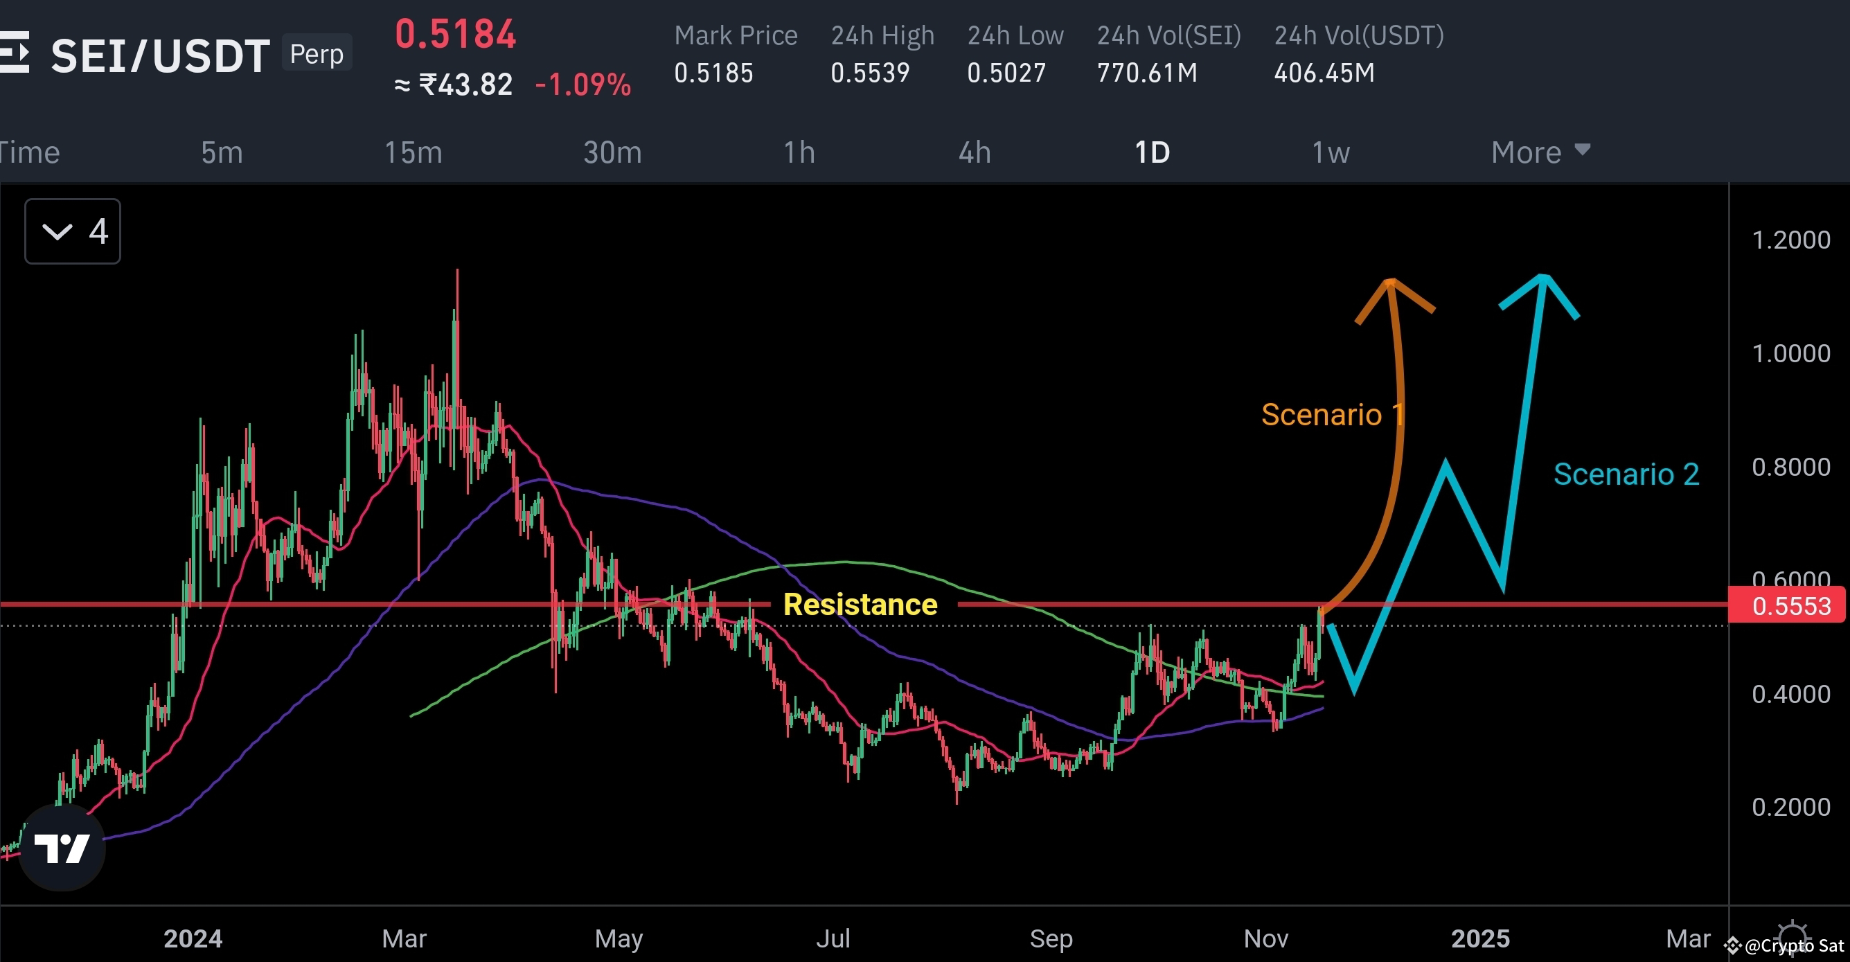Image resolution: width=1850 pixels, height=962 pixels.
Task: Open the Time interval option
Action: point(30,152)
